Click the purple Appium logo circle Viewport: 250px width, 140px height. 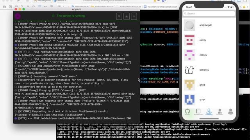[18, 16]
